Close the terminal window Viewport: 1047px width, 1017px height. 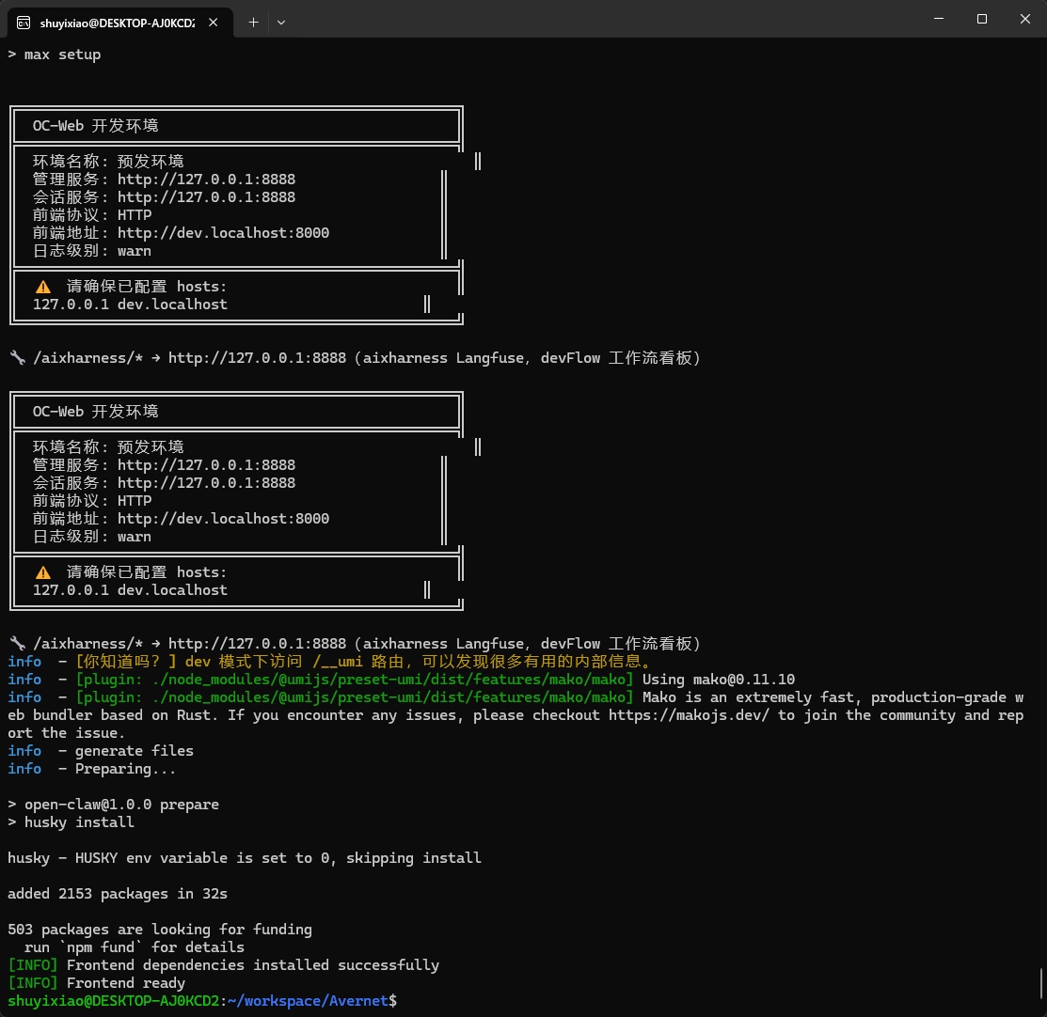click(1025, 19)
